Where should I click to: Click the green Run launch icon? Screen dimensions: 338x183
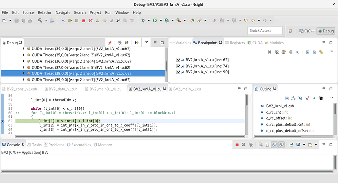(155, 20)
